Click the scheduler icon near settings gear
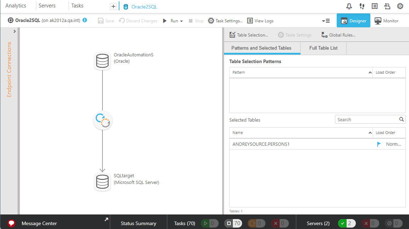The height and width of the screenshot is (229, 409). click(387, 6)
